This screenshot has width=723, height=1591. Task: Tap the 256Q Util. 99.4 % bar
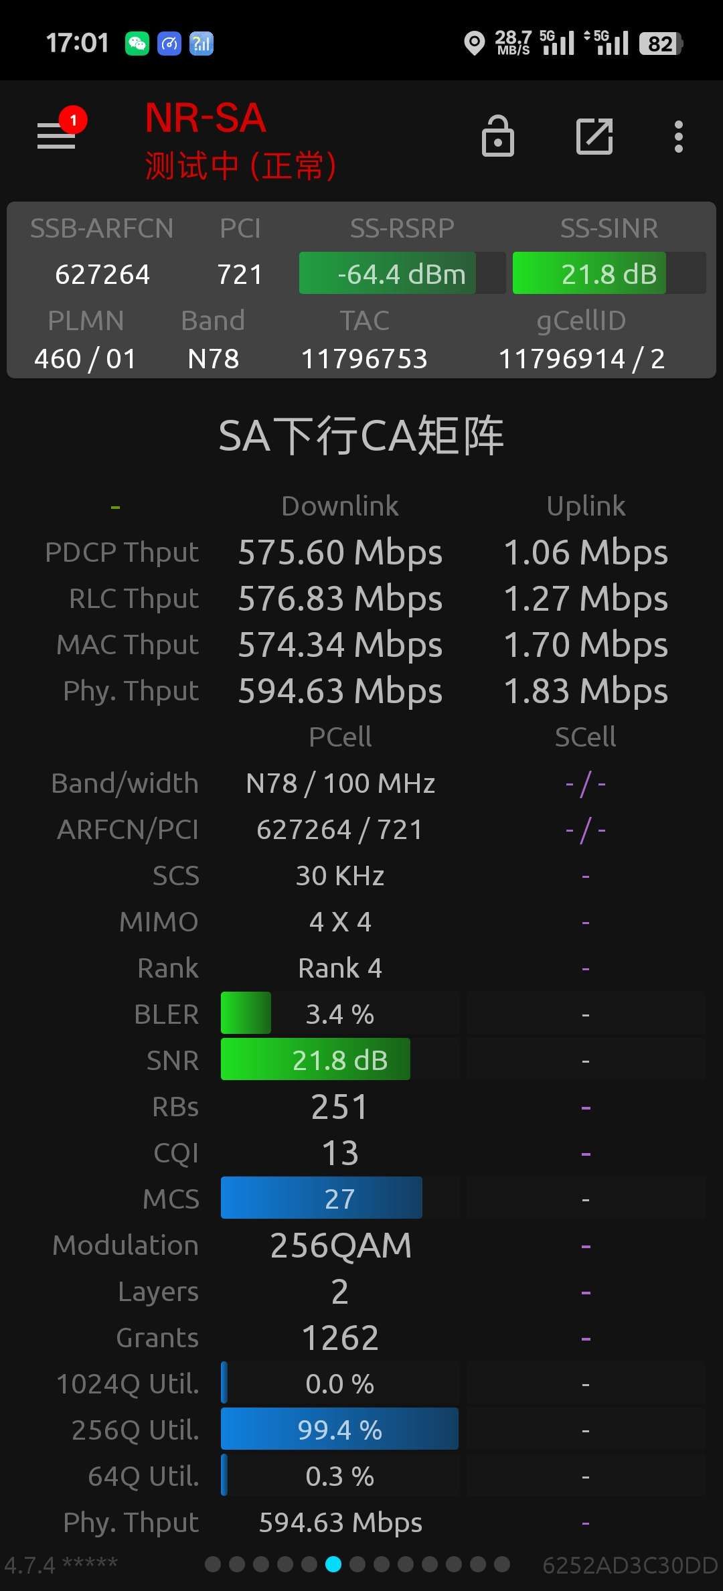[x=339, y=1429]
